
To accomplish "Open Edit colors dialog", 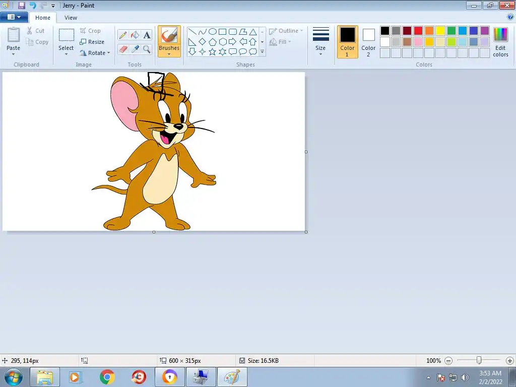I will click(x=500, y=41).
